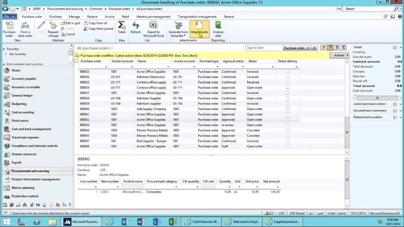Open item number C0003 link
Screen dimensions: 404x227
coord(104,192)
